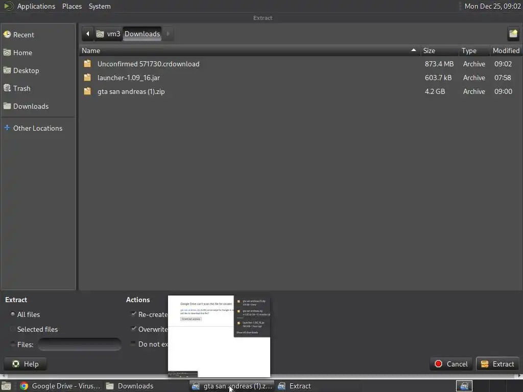Click the 4.2 GB size cell
This screenshot has width=523, height=392.
[435, 91]
